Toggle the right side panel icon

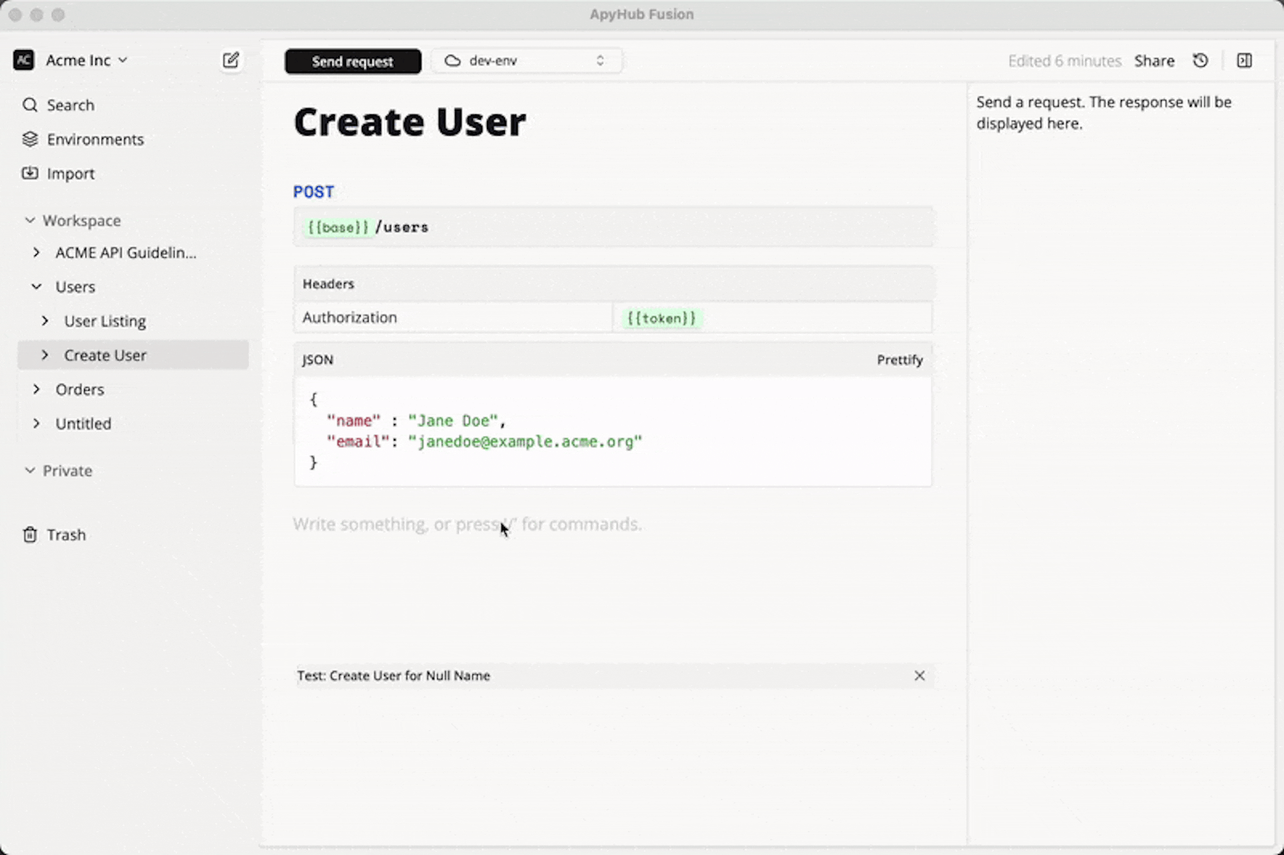(1245, 60)
